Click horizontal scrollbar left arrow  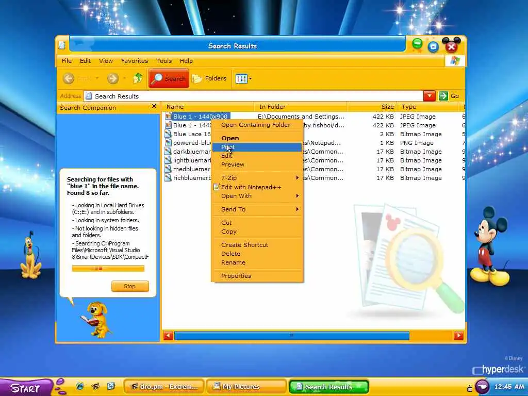pos(169,335)
